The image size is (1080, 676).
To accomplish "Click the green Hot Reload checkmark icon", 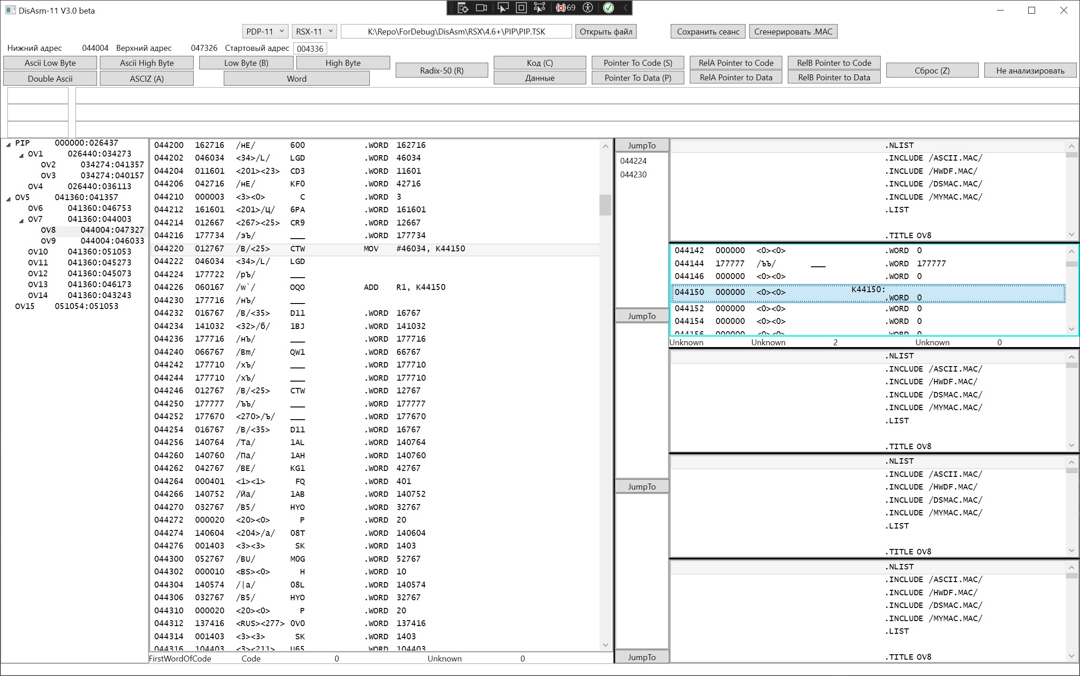I will (609, 8).
